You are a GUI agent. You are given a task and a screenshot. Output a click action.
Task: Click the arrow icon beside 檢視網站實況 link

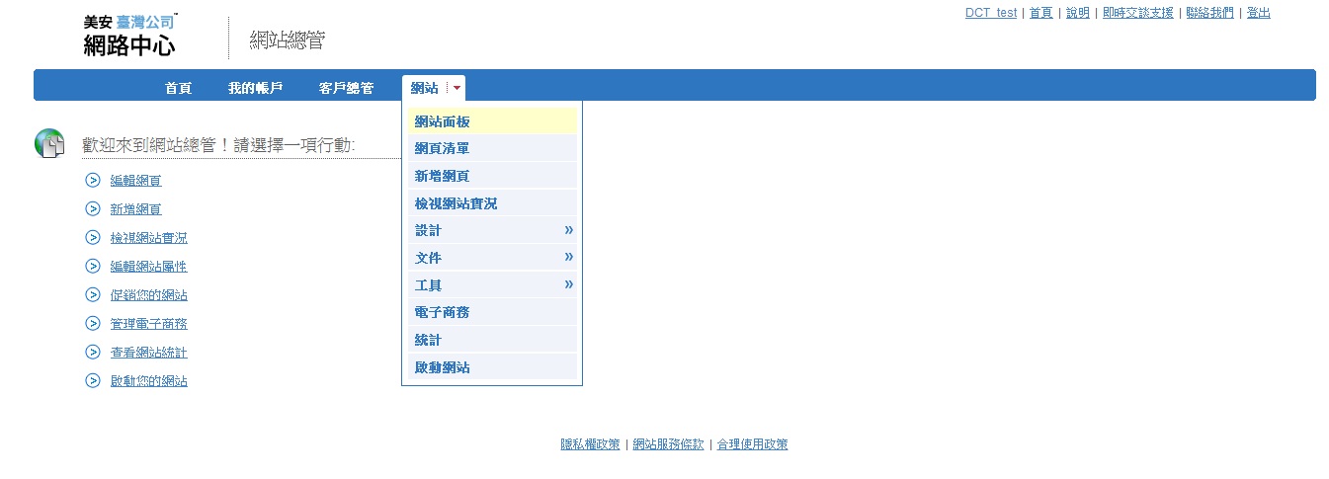click(x=93, y=237)
